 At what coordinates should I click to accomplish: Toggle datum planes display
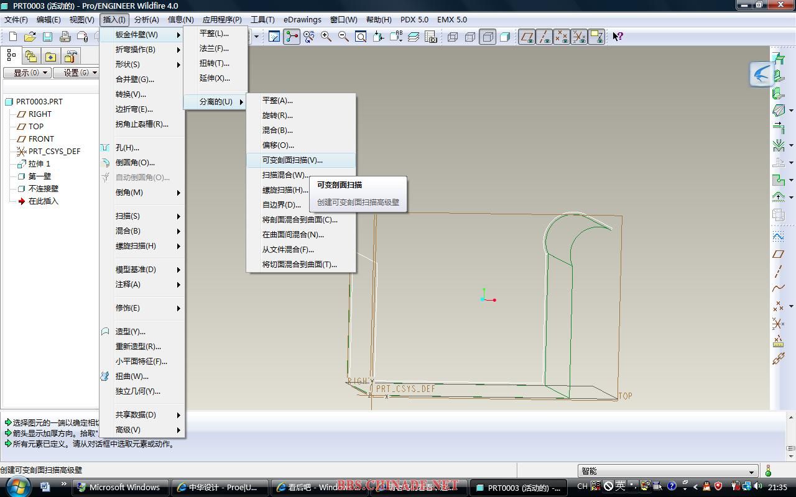coord(527,37)
